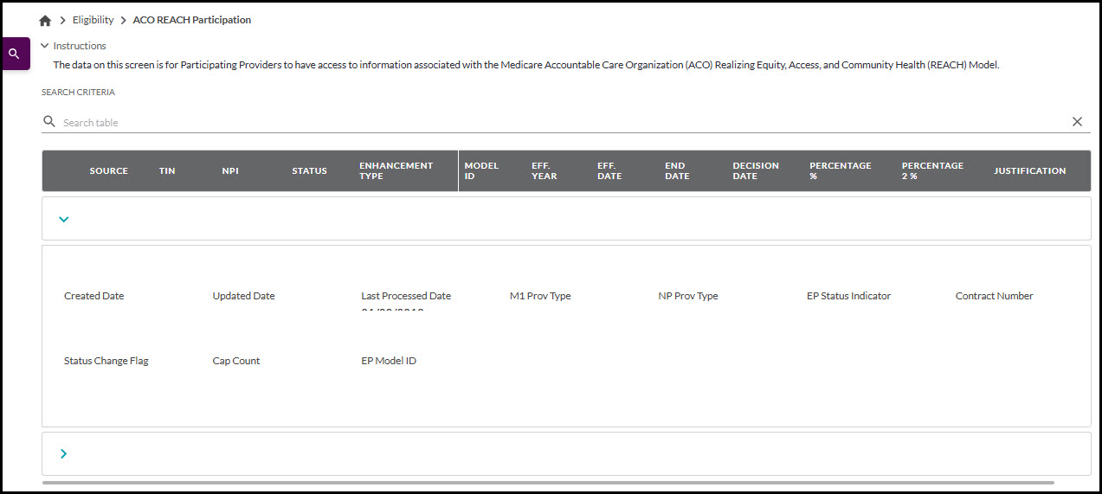Click Eligibility in the breadcrumb
Viewport: 1102px width, 494px height.
93,20
